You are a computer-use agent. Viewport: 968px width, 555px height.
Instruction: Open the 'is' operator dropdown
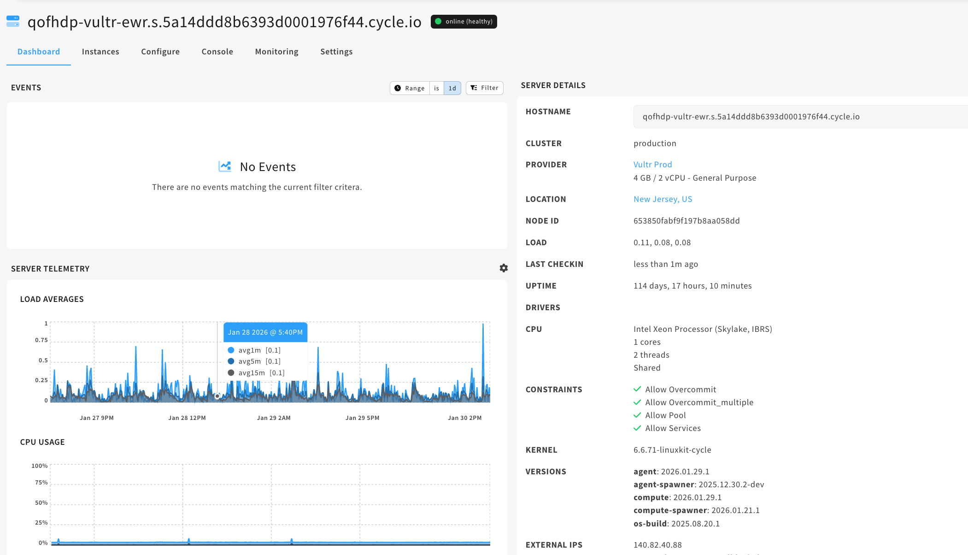[436, 88]
